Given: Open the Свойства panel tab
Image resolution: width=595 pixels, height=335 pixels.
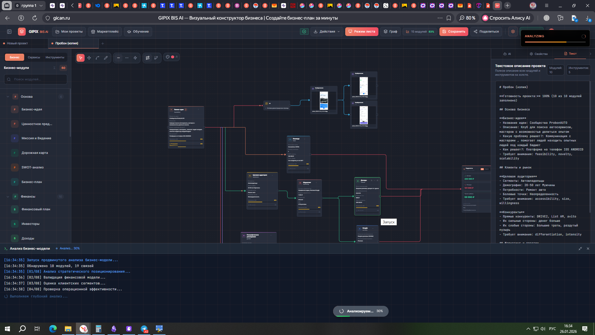Looking at the screenshot, I should coord(538,54).
